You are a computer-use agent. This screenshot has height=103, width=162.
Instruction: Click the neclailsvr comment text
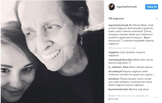point(130,82)
